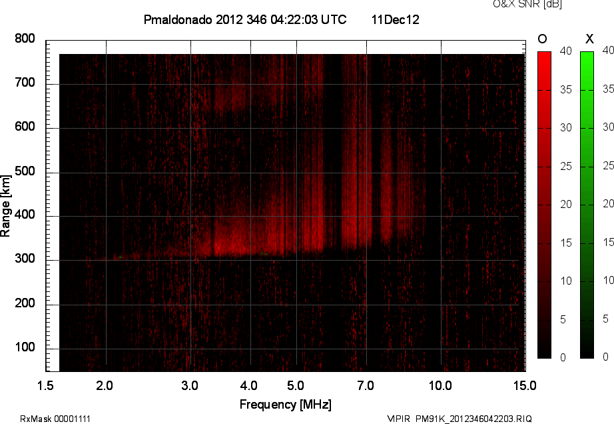Click the 'VIPIR PM91K_2012346042203.RIQ' file label
614x424 pixels.
[460, 419]
